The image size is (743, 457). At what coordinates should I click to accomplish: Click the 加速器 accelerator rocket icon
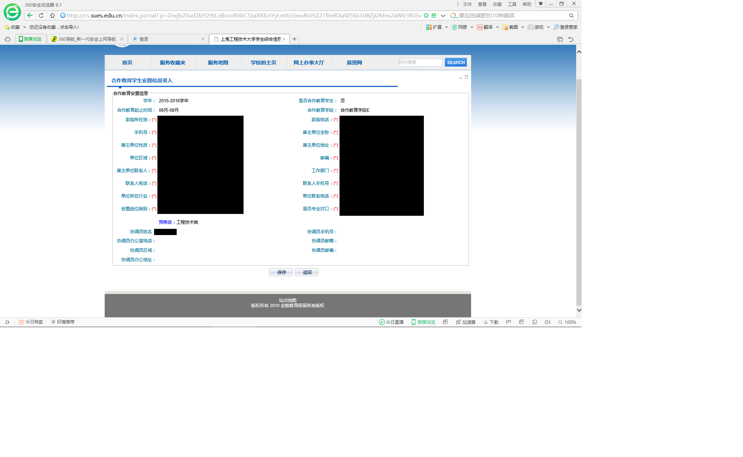tap(458, 322)
